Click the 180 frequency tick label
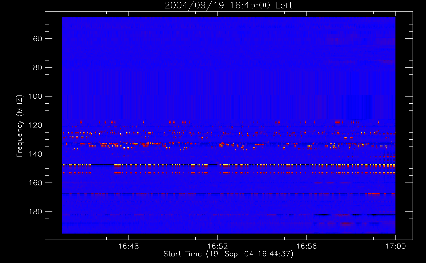This screenshot has height=263, width=426. coord(36,212)
